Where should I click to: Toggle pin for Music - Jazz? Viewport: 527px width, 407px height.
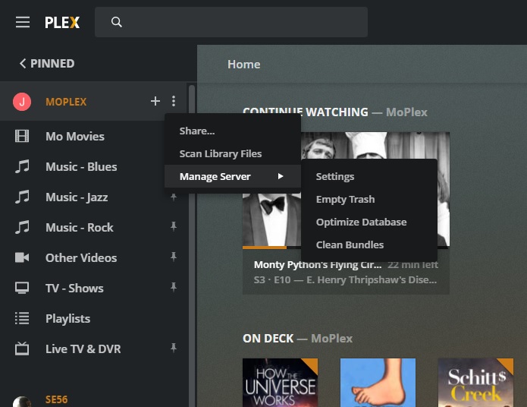174,197
